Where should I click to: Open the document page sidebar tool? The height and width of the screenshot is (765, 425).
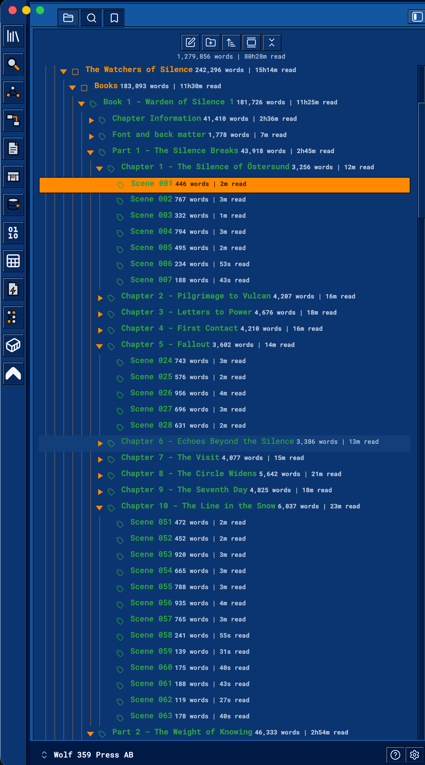click(x=13, y=148)
